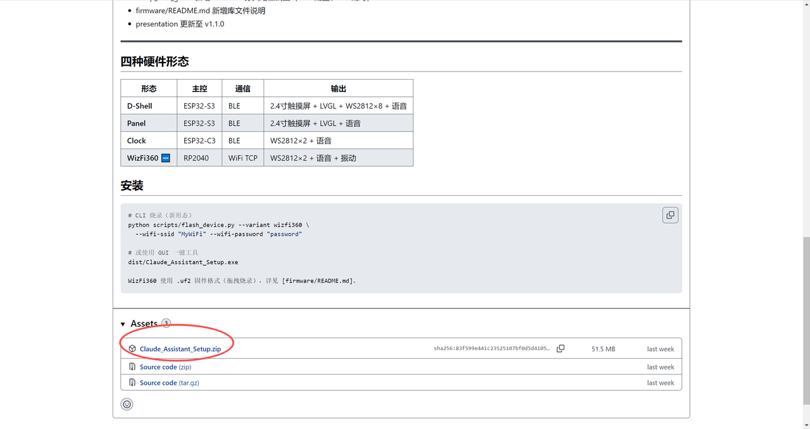Click the WiFi TCP cell
The height and width of the screenshot is (429, 810).
tap(243, 158)
